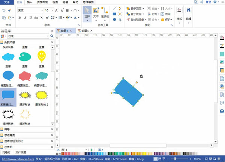Expand the font size dropdown
This screenshot has width=225, height=162.
click(x=52, y=10)
